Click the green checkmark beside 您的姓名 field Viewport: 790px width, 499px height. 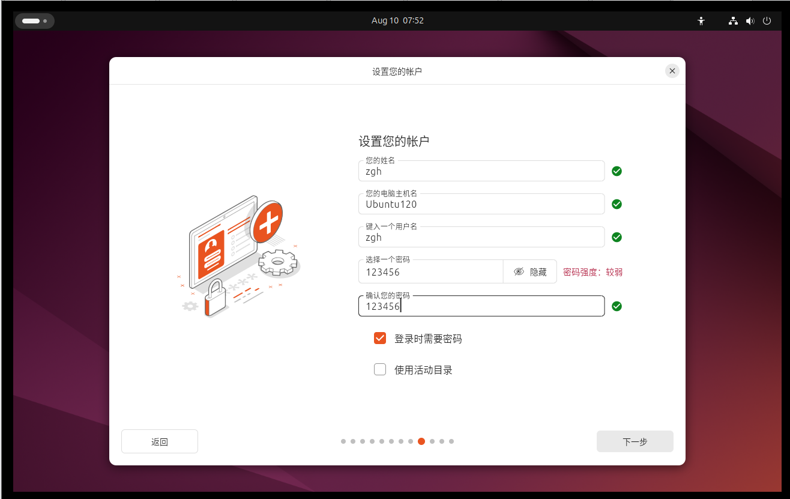pos(617,171)
